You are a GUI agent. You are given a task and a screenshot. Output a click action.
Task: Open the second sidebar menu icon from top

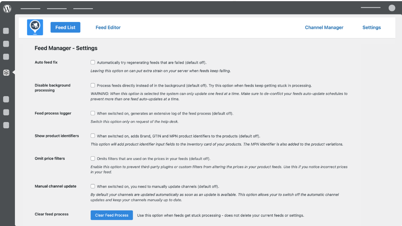point(6,44)
